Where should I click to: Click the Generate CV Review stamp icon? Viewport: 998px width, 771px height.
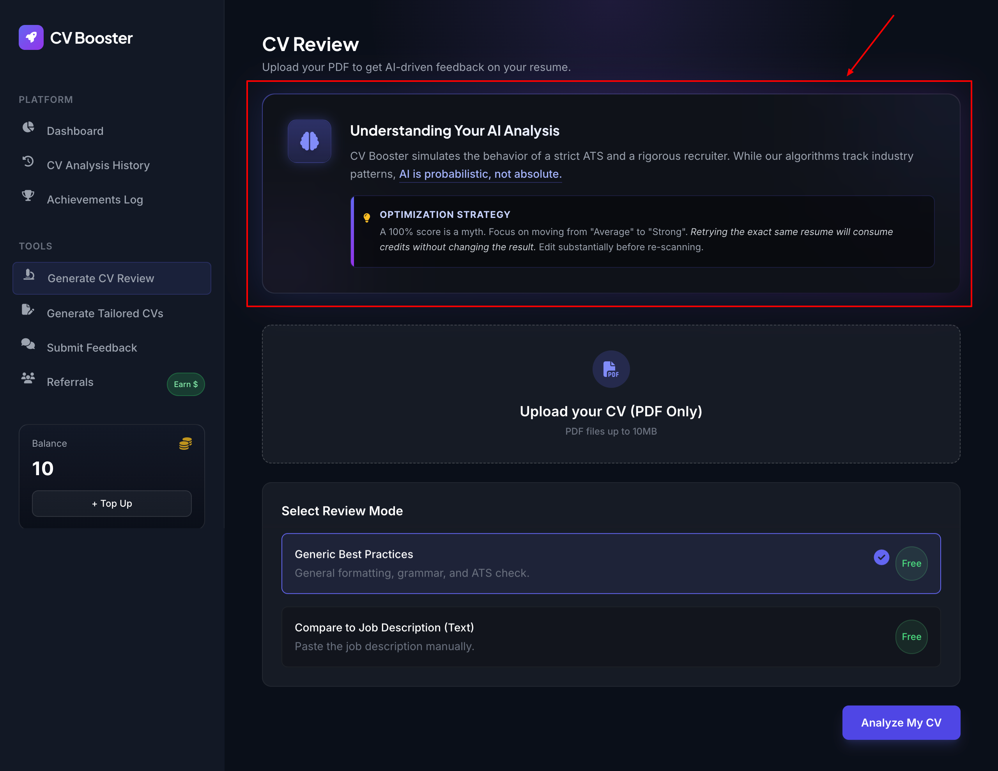click(x=29, y=274)
